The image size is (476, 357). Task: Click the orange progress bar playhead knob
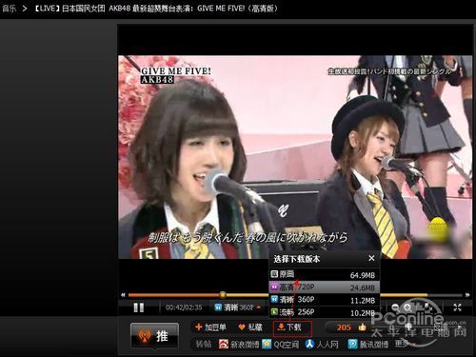tap(223, 295)
